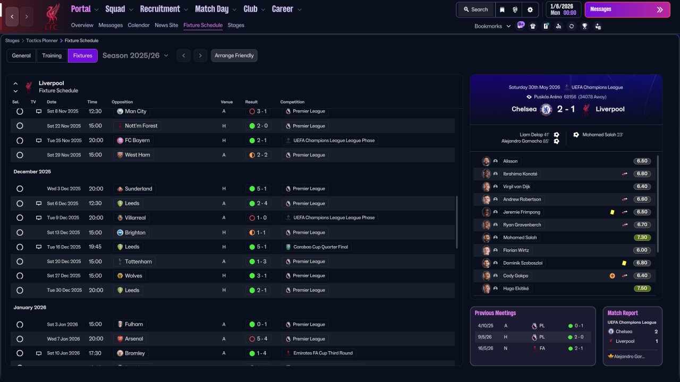Click the Arrange Friendly button
This screenshot has width=680, height=382.
pyautogui.click(x=234, y=56)
